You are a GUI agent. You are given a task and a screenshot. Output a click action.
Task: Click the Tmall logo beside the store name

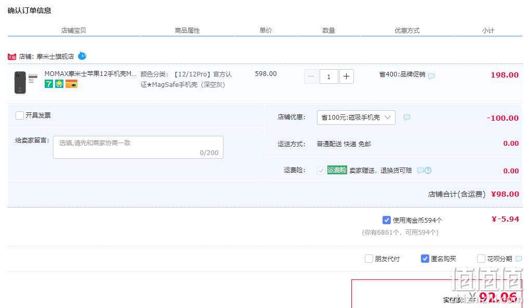(x=12, y=57)
